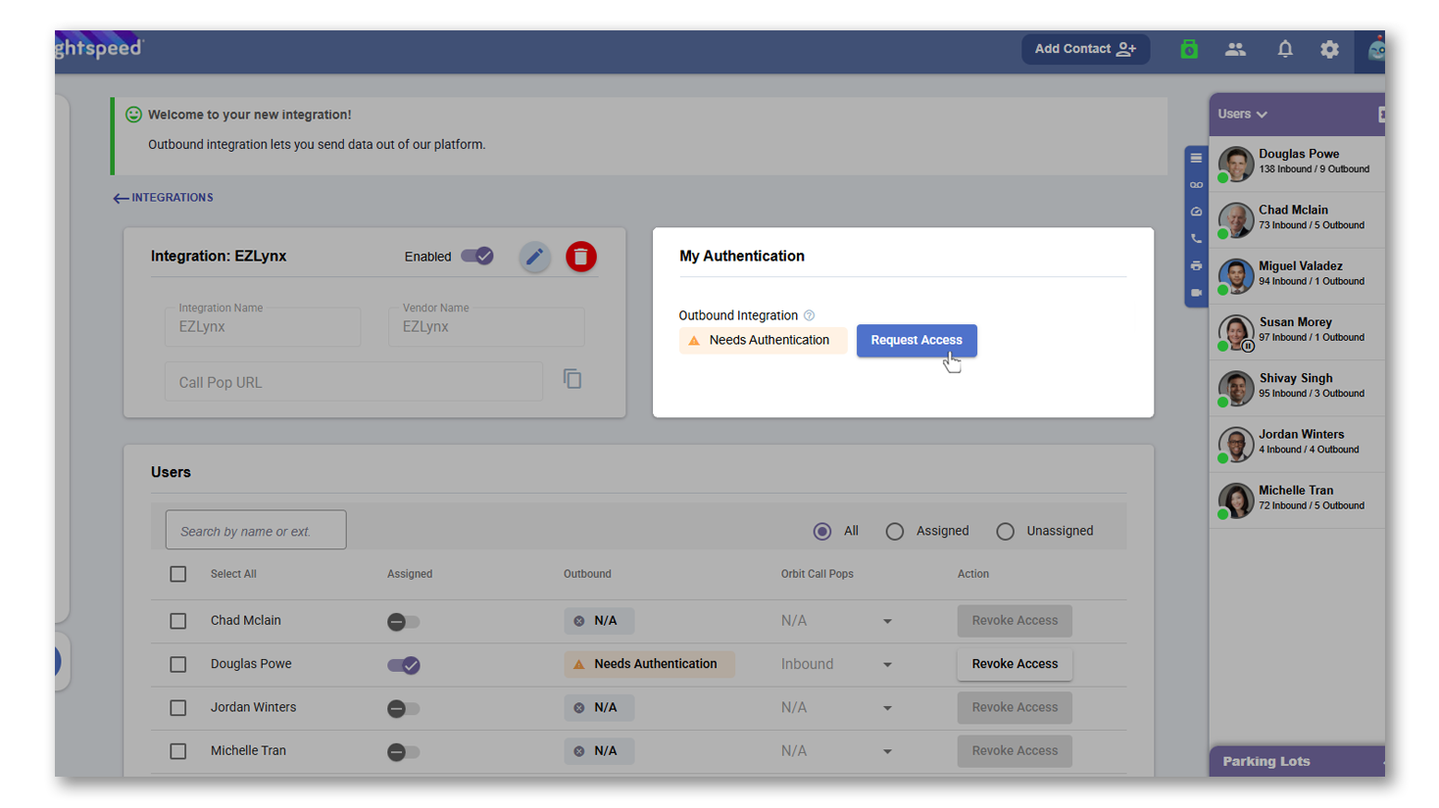Check the Select All checkbox
This screenshot has width=1439, height=808.
point(177,574)
